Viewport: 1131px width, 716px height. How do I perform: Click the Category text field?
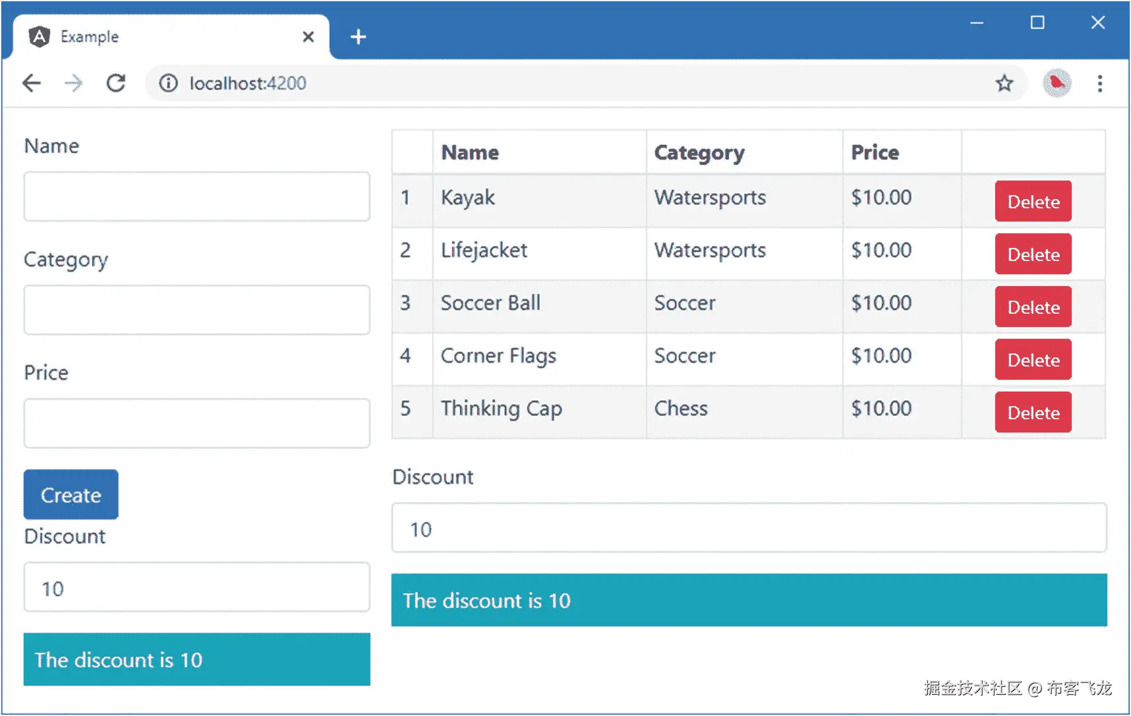coord(196,310)
